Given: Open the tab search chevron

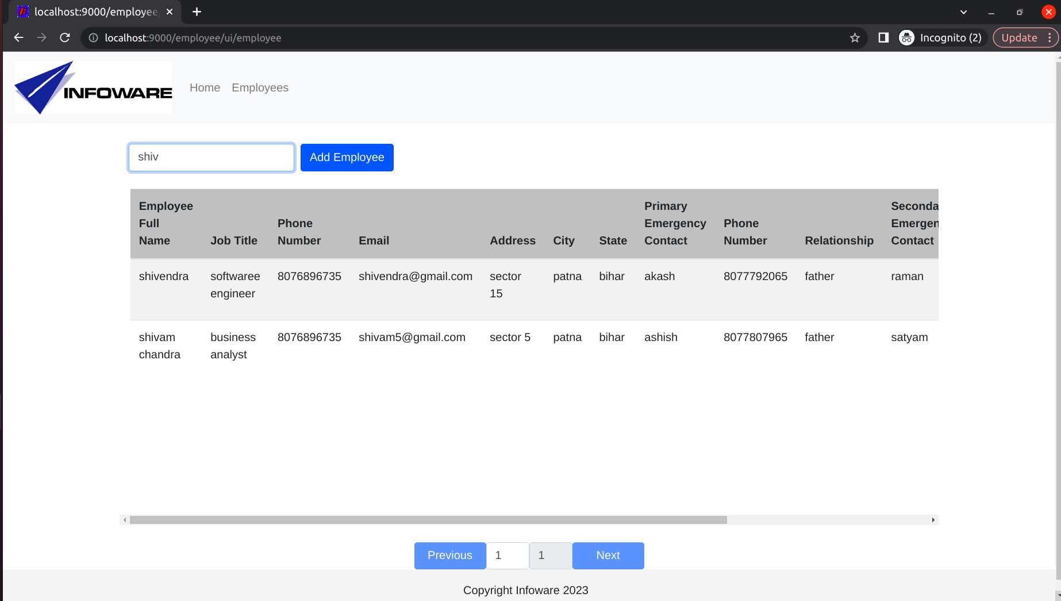Looking at the screenshot, I should tap(963, 12).
